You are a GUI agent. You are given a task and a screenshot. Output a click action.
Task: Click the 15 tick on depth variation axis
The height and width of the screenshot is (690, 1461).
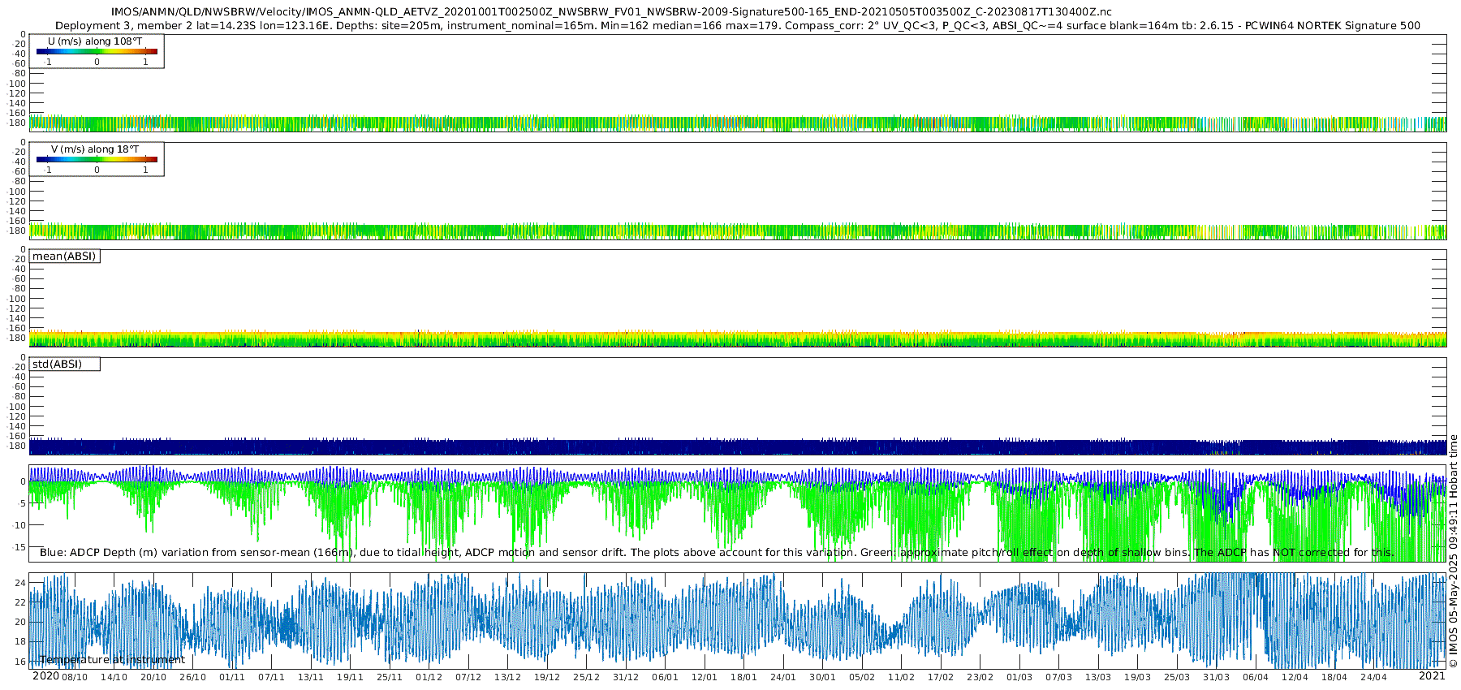click(20, 547)
